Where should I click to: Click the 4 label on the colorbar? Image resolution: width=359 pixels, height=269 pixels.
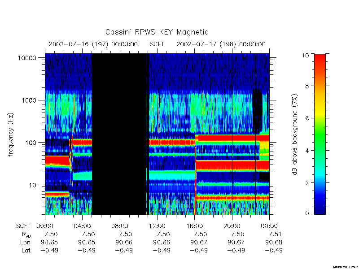[307, 151]
